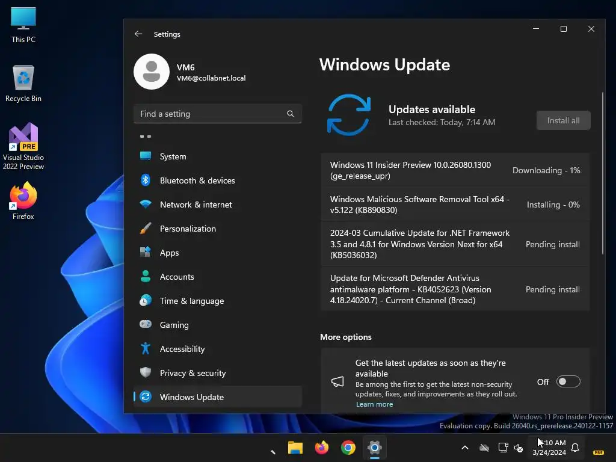Go to Gaming settings
Screen dimensions: 616x462
[x=218, y=324]
